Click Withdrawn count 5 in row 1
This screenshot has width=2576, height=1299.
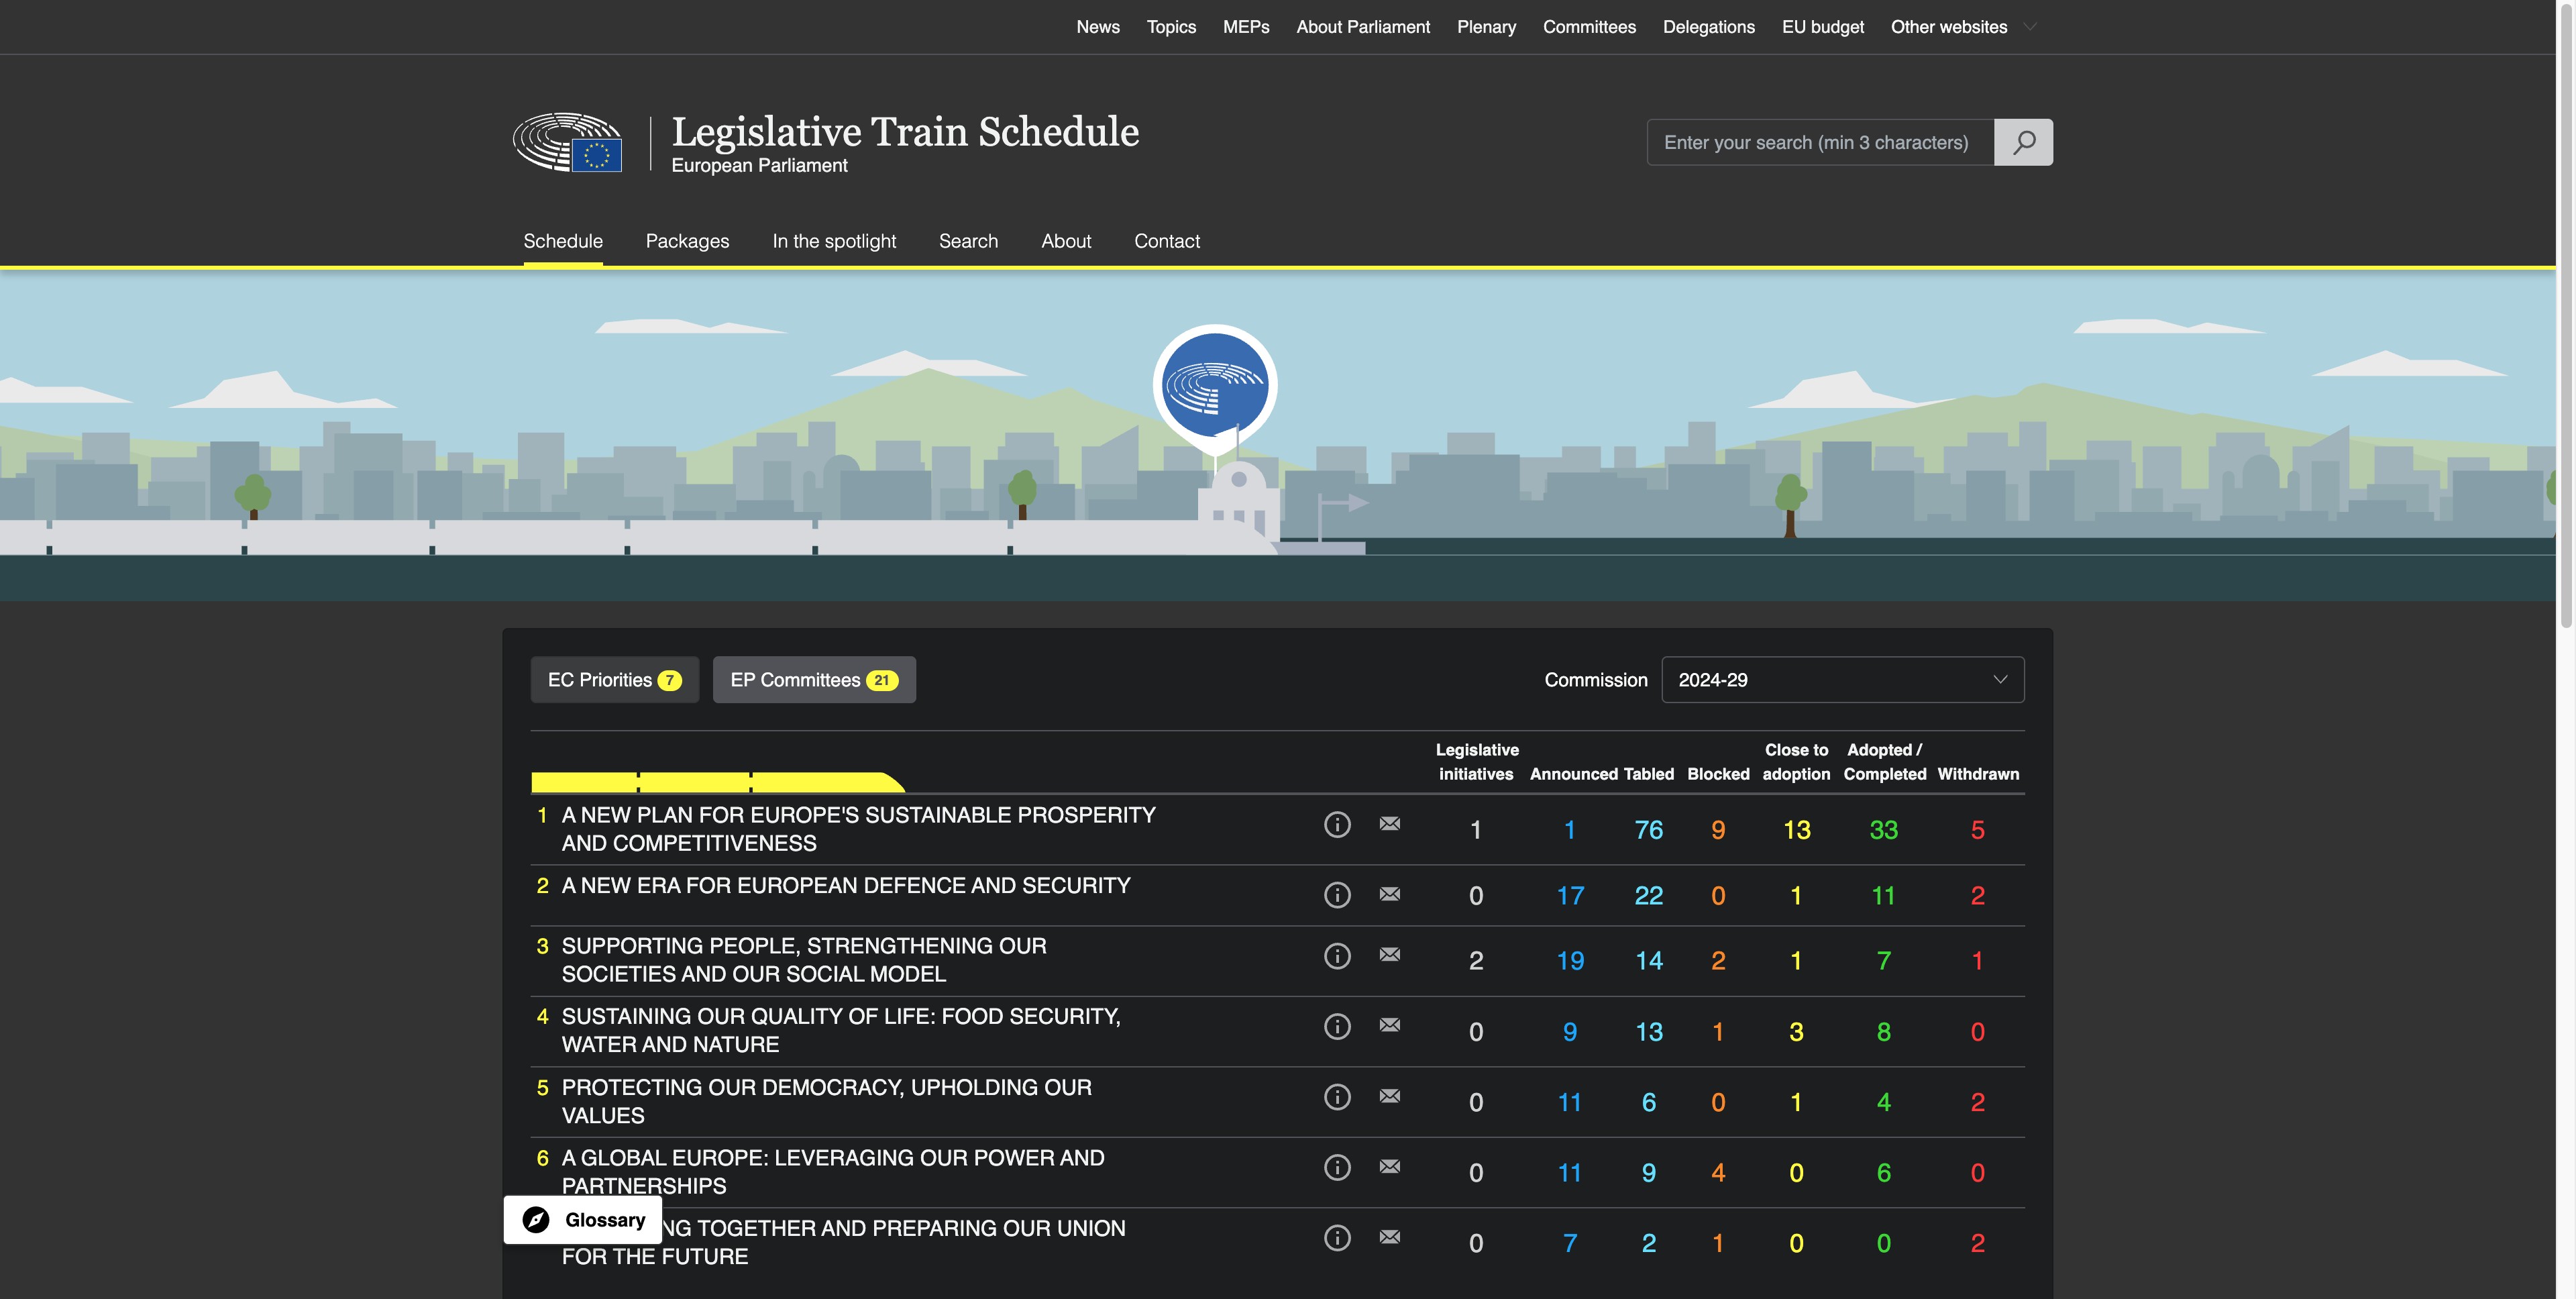(1977, 829)
